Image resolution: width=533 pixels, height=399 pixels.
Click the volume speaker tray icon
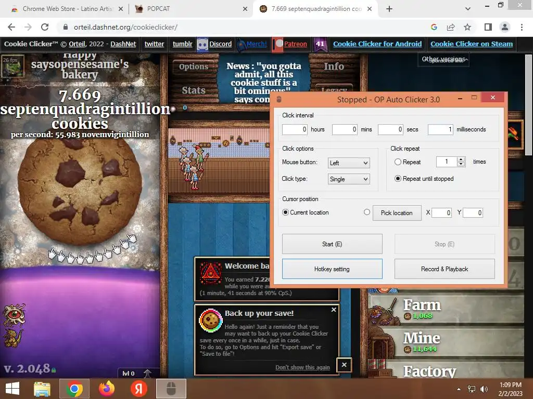point(484,389)
